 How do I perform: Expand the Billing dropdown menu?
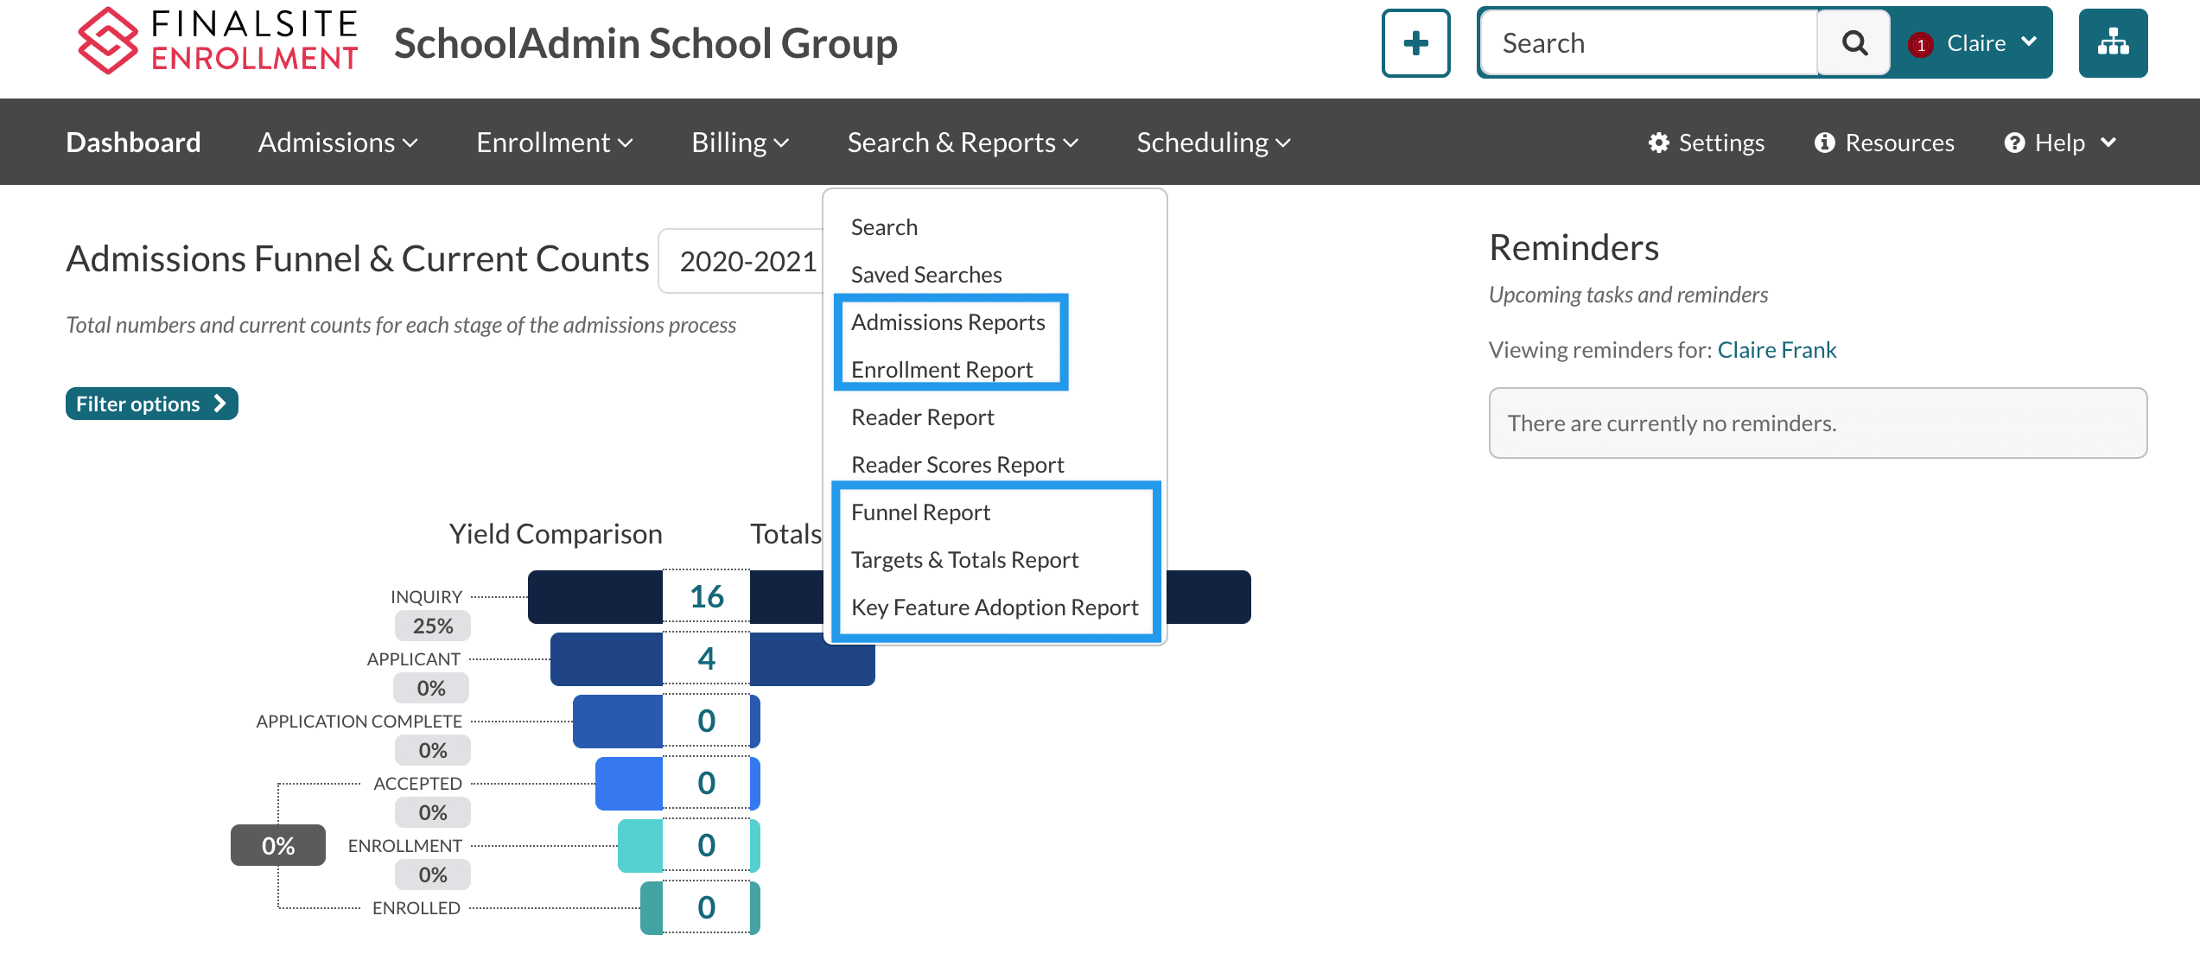click(740, 143)
